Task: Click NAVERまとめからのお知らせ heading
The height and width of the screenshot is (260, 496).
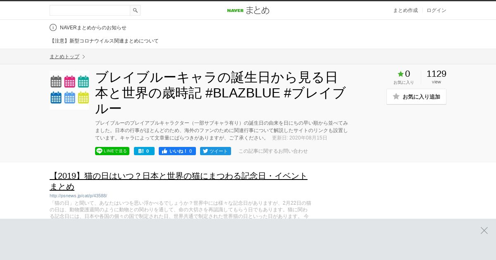Action: pos(93,28)
